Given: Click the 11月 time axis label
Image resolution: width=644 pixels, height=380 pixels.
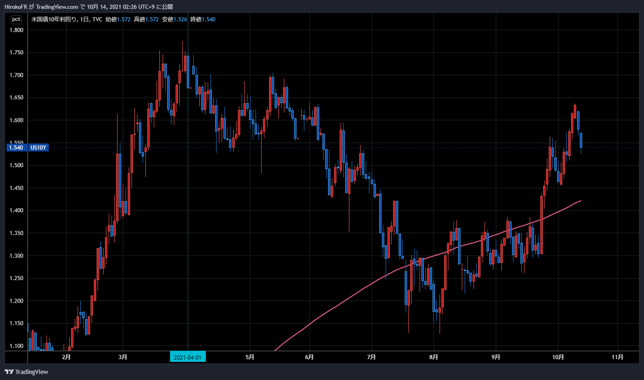Looking at the screenshot, I should (x=618, y=357).
